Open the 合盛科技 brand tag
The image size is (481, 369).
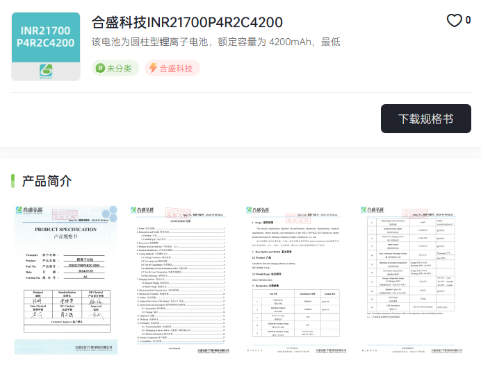point(172,68)
